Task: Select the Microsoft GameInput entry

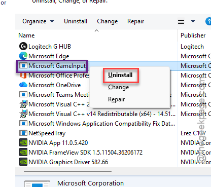Action: point(57,66)
